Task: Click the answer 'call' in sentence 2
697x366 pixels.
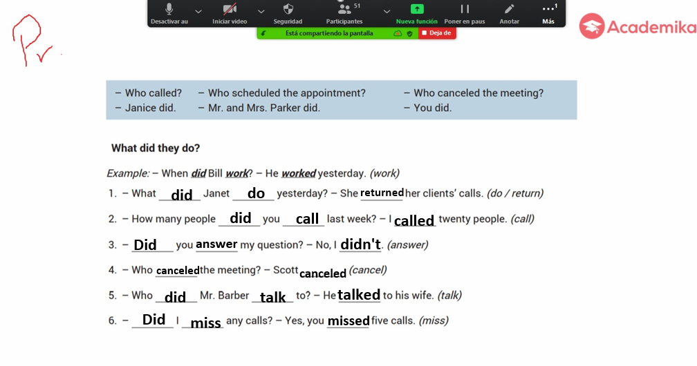Action: [307, 218]
